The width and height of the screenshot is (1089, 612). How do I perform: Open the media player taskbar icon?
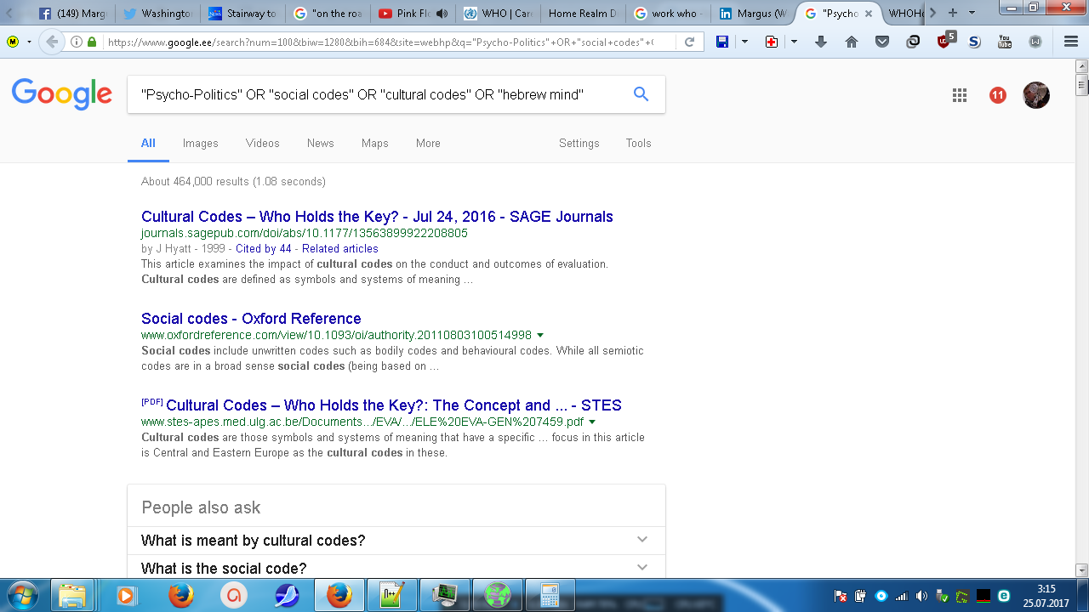(x=126, y=595)
